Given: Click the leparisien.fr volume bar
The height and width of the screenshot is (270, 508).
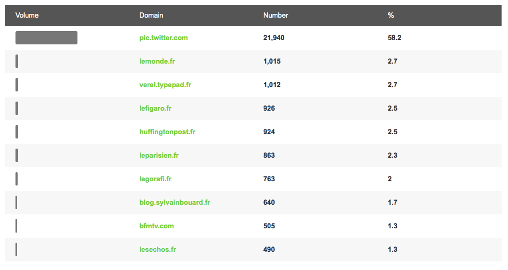Looking at the screenshot, I should pos(17,155).
